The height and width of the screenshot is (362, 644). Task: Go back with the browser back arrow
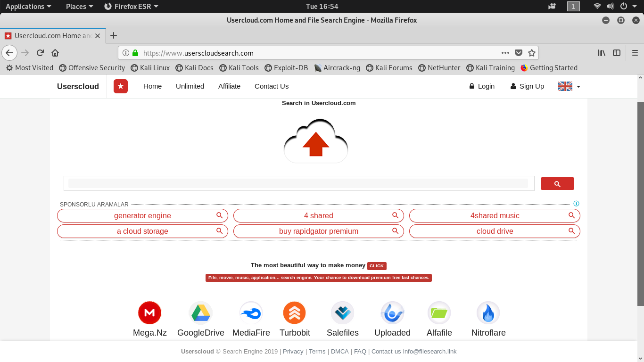point(9,53)
